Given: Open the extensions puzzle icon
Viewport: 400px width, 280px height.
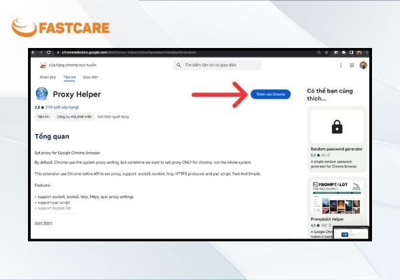Looking at the screenshot, I should (x=343, y=52).
